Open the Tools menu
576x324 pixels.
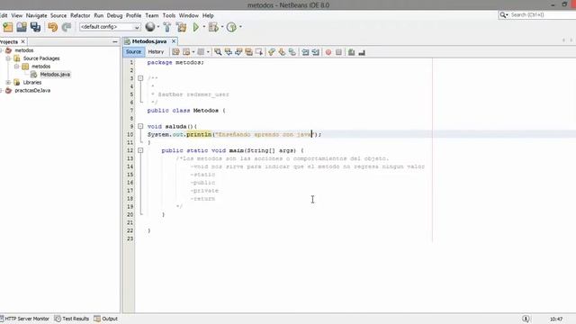click(x=169, y=15)
